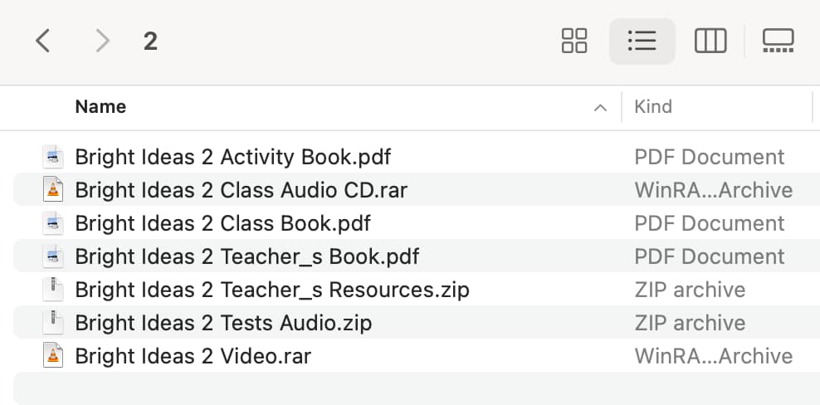Go back to previous folder
This screenshot has height=405, width=820.
coord(42,41)
